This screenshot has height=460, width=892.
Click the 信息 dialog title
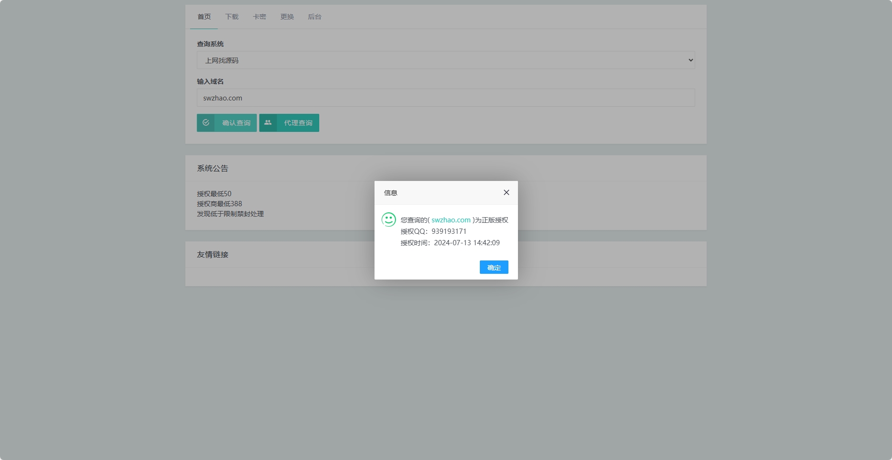pos(391,193)
